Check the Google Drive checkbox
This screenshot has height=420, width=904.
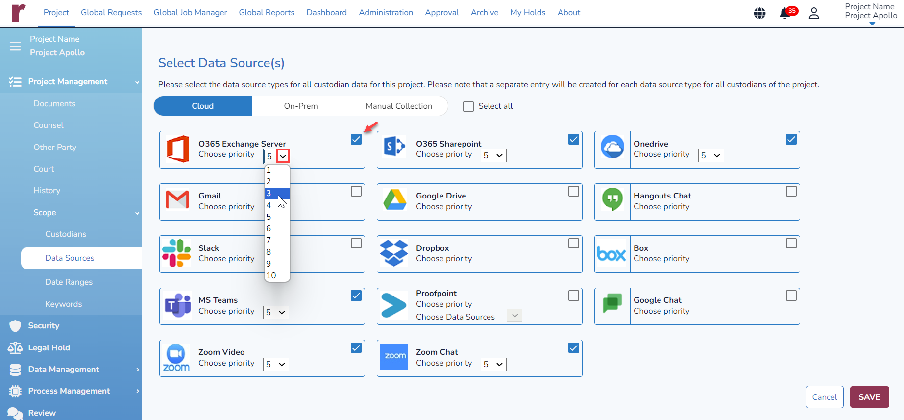[x=574, y=191]
